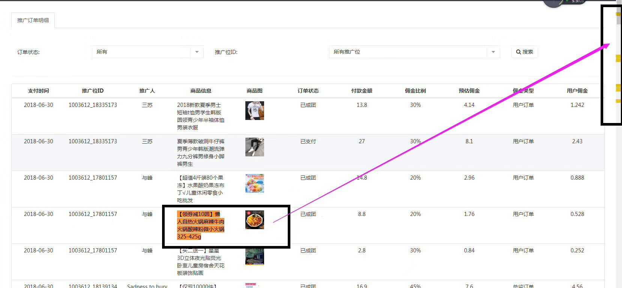Open the men's t-shirt product thumbnail
The width and height of the screenshot is (622, 288).
coord(255,111)
